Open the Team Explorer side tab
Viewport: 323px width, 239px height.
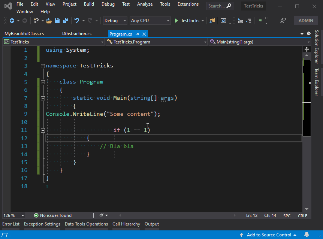(317, 82)
